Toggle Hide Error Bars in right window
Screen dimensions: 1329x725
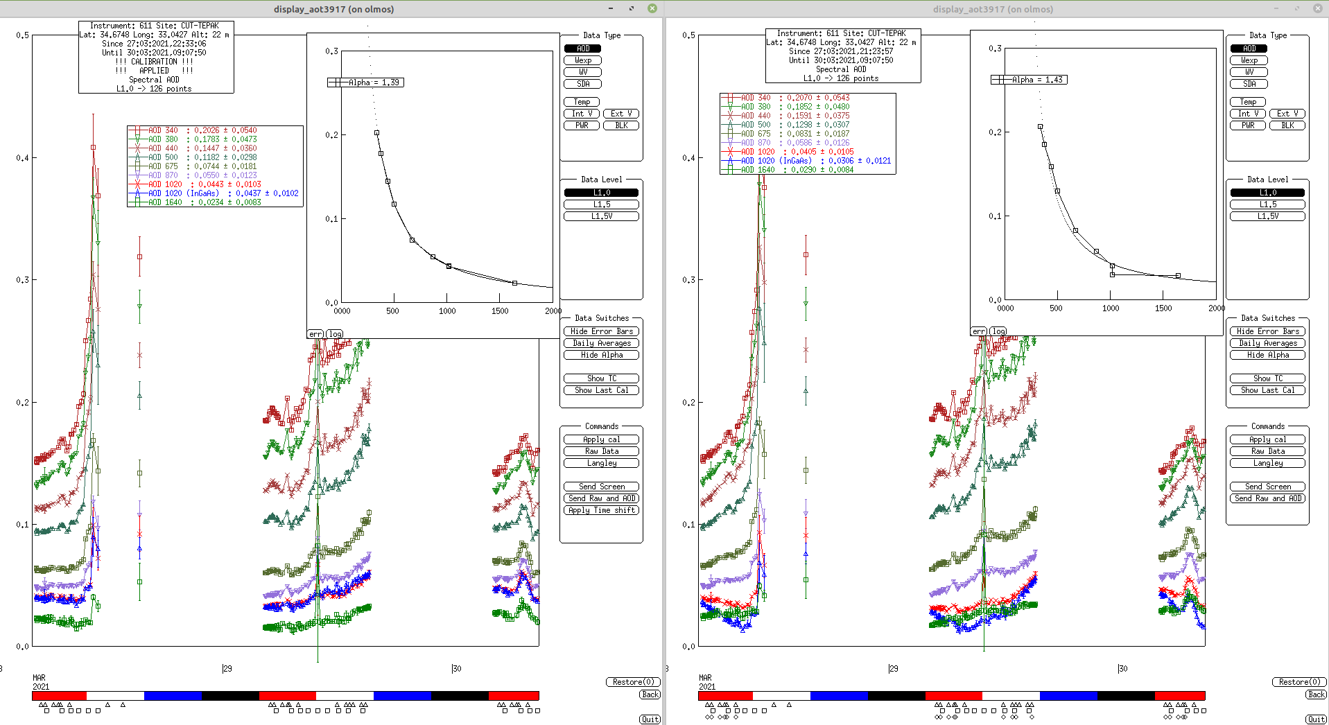click(x=1267, y=331)
